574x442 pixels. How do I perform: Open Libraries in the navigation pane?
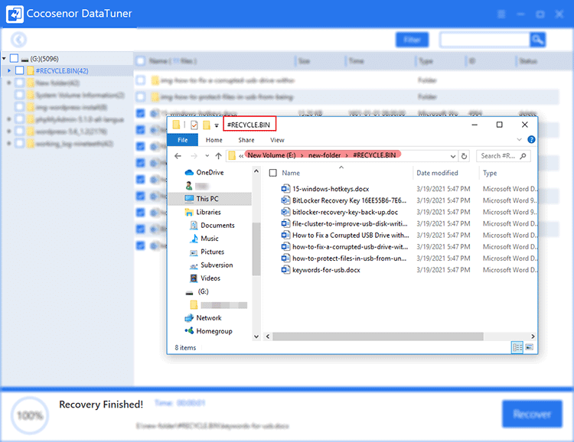click(208, 213)
